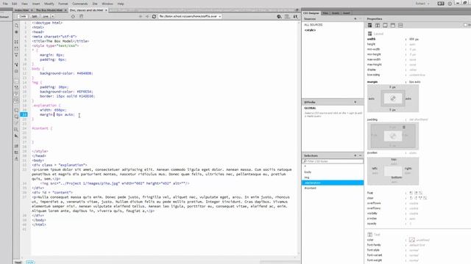Viewport: 471px width, 264px height.
Task: Open the Live view options dropdown arrow
Action: tap(52, 16)
